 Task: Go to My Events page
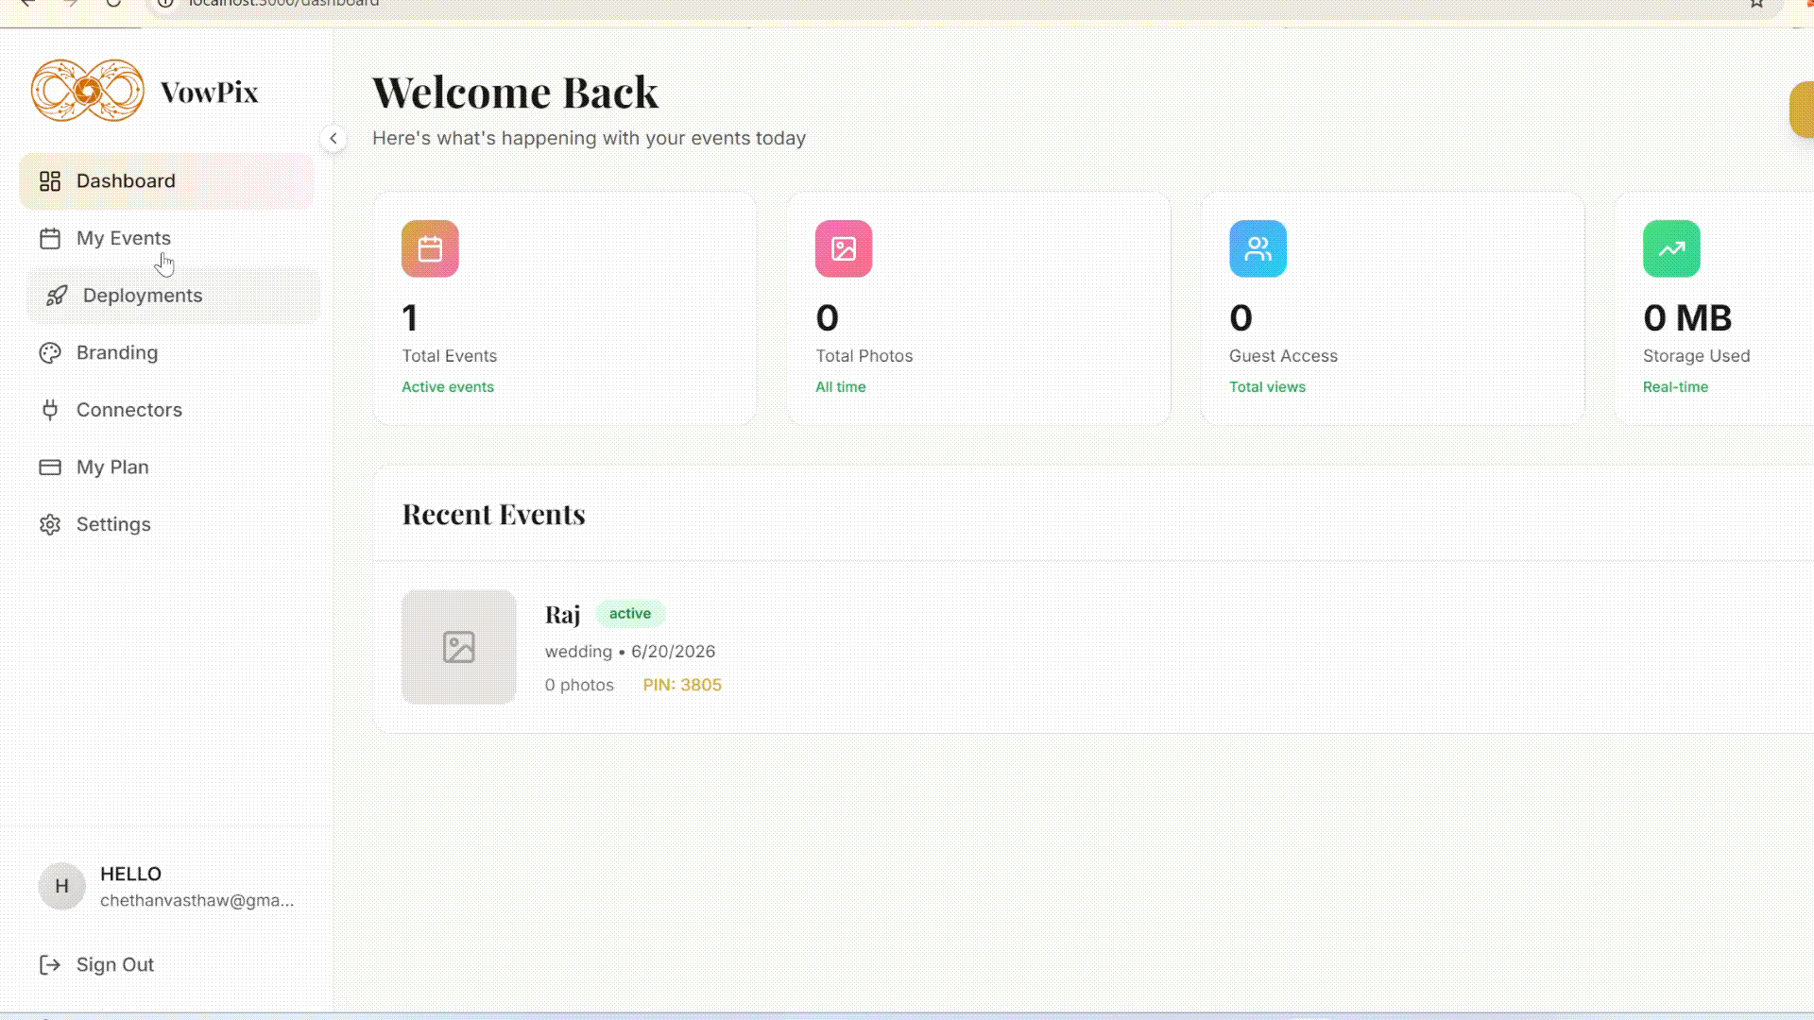(x=166, y=238)
